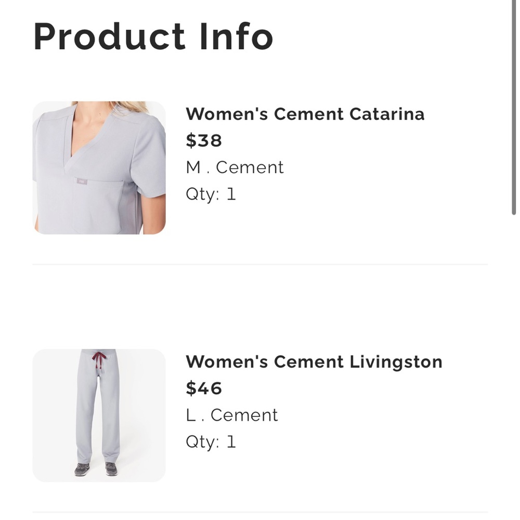This screenshot has height=520, width=520.
Task: Click the divider line below the Livingston item
Action: click(x=260, y=512)
